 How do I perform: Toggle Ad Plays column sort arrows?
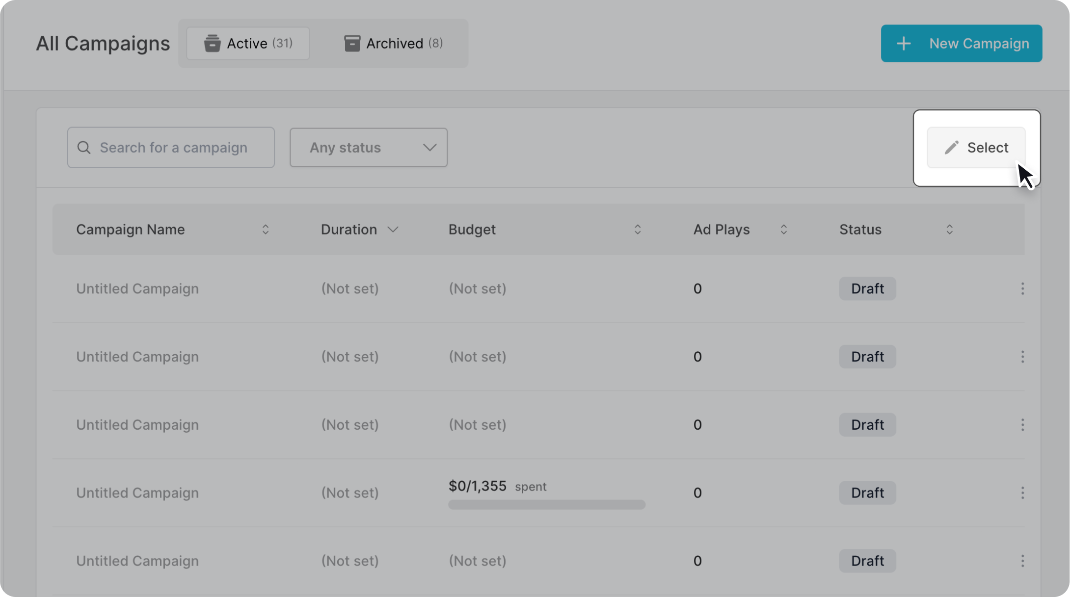[x=784, y=230]
